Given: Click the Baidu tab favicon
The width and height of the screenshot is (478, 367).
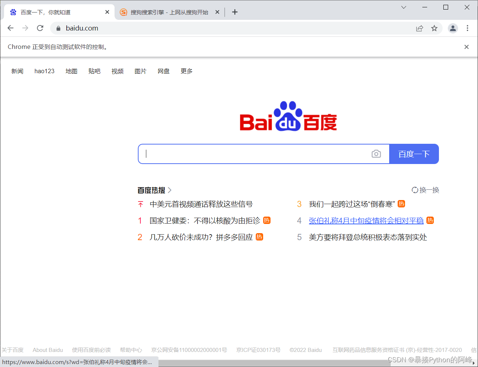Looking at the screenshot, I should pos(13,12).
